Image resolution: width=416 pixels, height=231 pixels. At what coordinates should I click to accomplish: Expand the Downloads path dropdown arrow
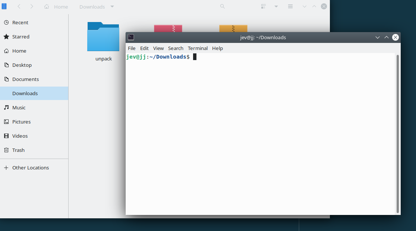(112, 6)
